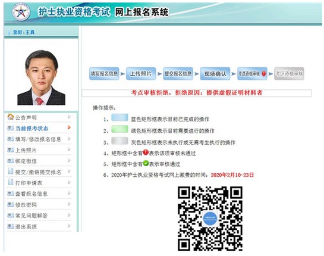
Task: Click red warning icon in 考点资格审核 step
Action: point(264,73)
